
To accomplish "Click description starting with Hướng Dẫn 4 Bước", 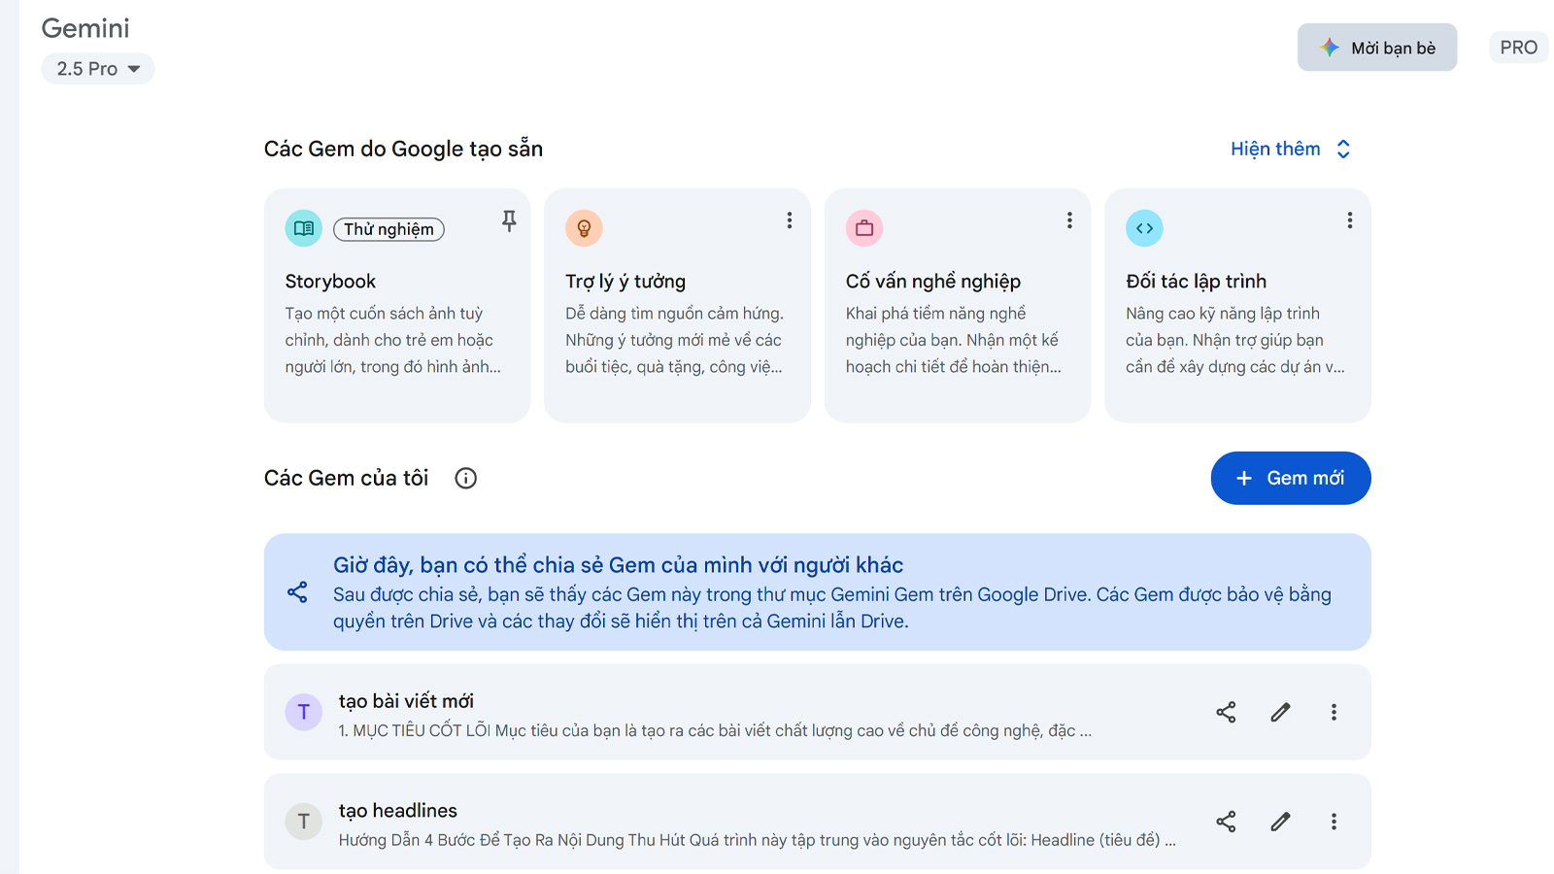I will coord(758,840).
